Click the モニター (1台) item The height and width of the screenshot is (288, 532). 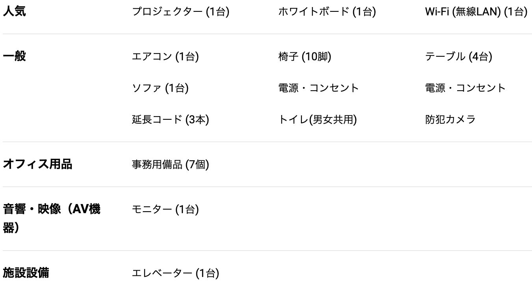[x=165, y=210]
